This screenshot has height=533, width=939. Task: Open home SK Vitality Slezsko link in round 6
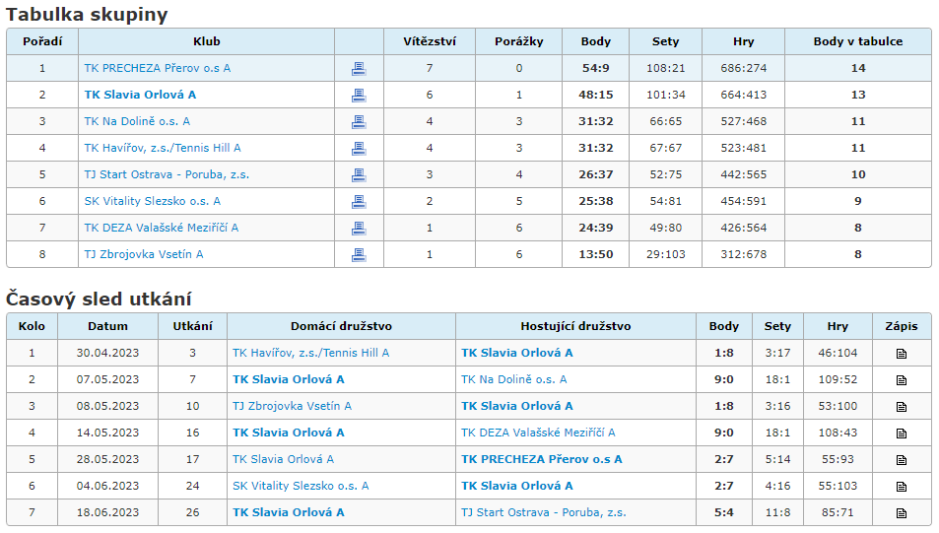pos(301,486)
